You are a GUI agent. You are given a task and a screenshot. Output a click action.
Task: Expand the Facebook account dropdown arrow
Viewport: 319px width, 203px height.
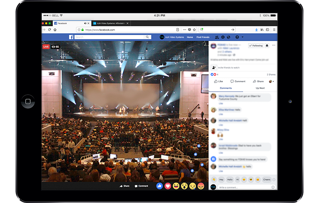[242, 37]
